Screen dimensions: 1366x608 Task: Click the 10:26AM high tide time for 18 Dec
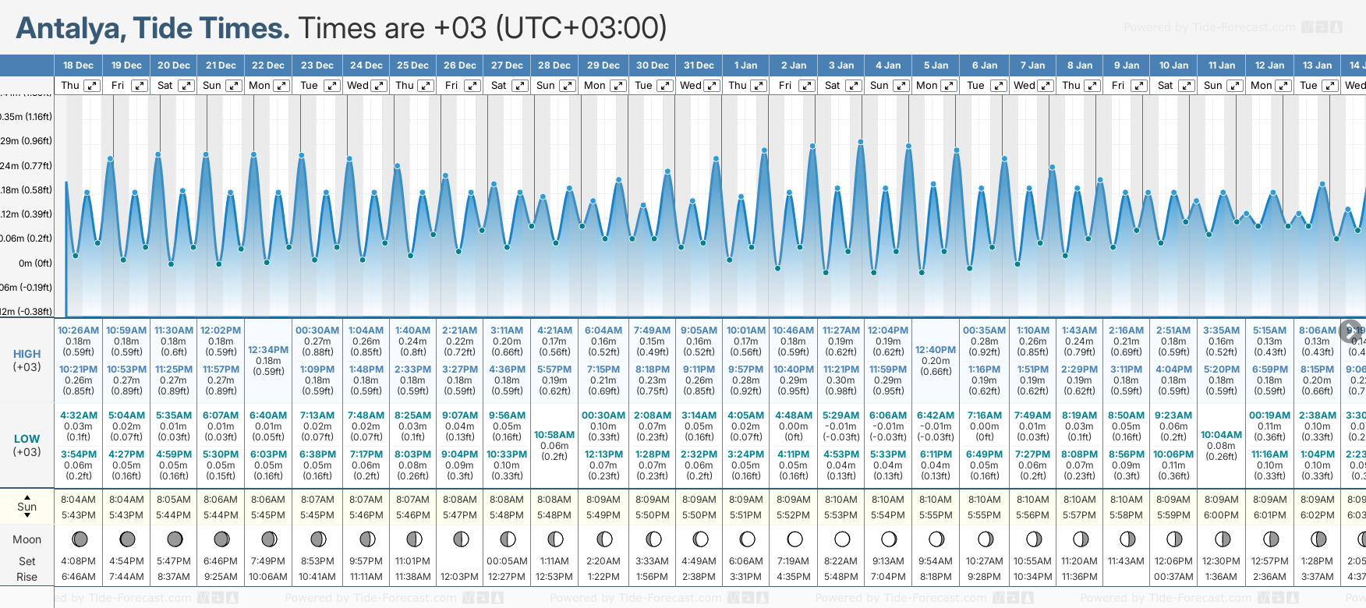tap(78, 331)
